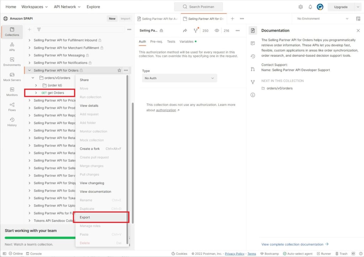Click the Search Postman field

tap(198, 7)
